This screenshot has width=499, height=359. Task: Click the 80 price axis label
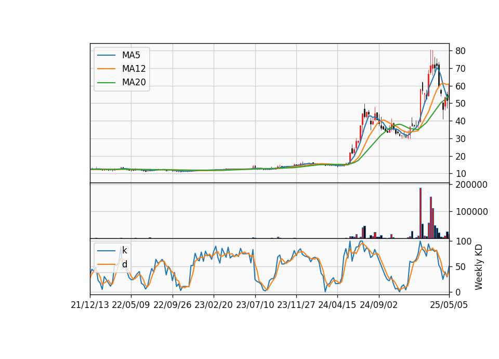461,51
